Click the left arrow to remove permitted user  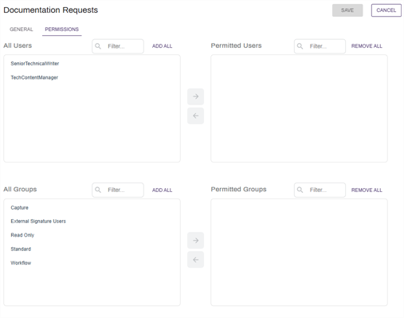(195, 116)
